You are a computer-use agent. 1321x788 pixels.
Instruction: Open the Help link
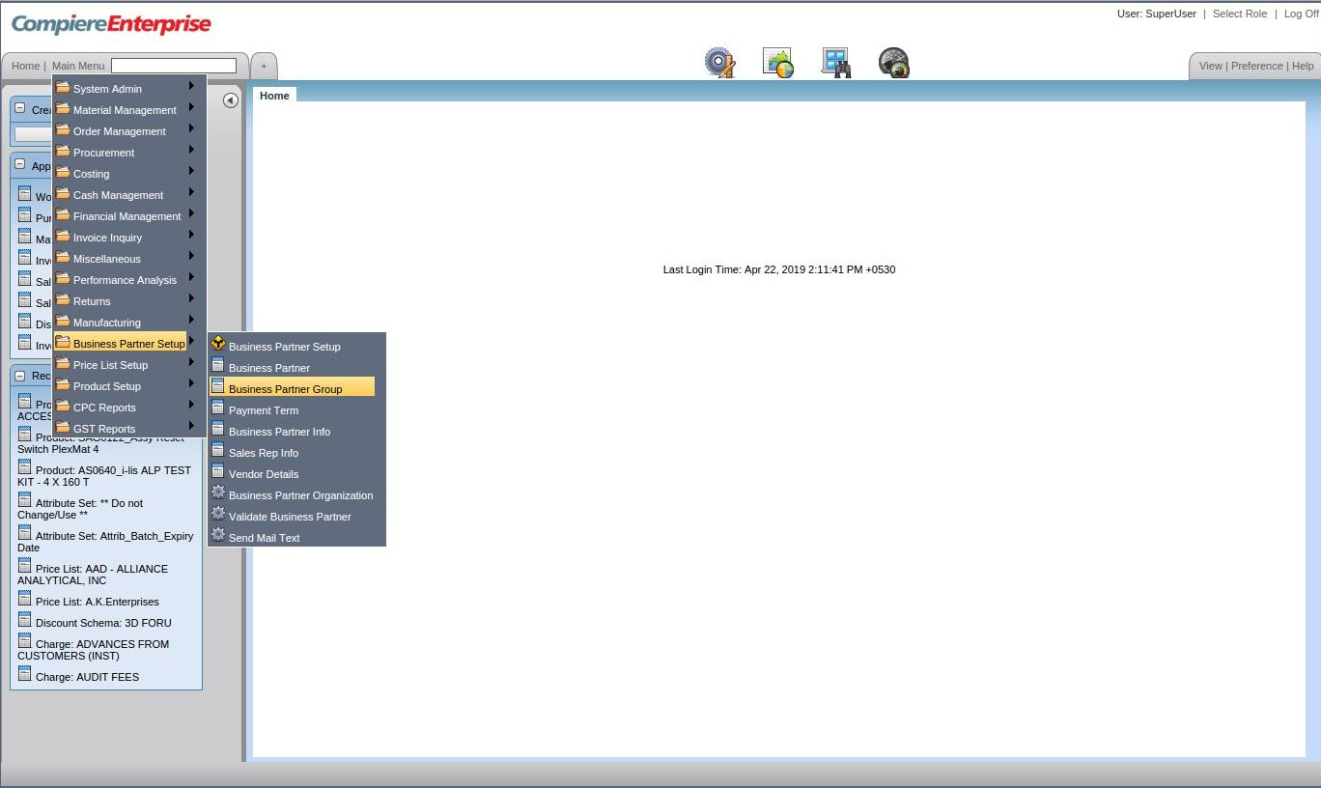click(1303, 66)
